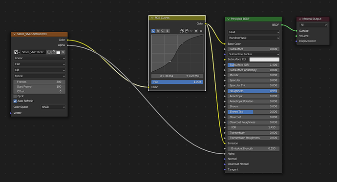Click the fake user shield icon
The width and height of the screenshot is (337, 182).
coord(49,52)
